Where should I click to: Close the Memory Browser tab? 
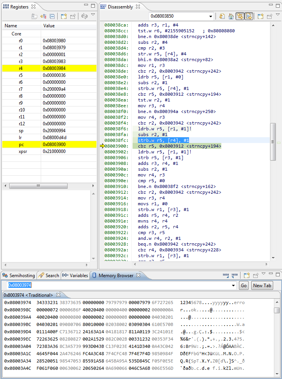click(138, 275)
